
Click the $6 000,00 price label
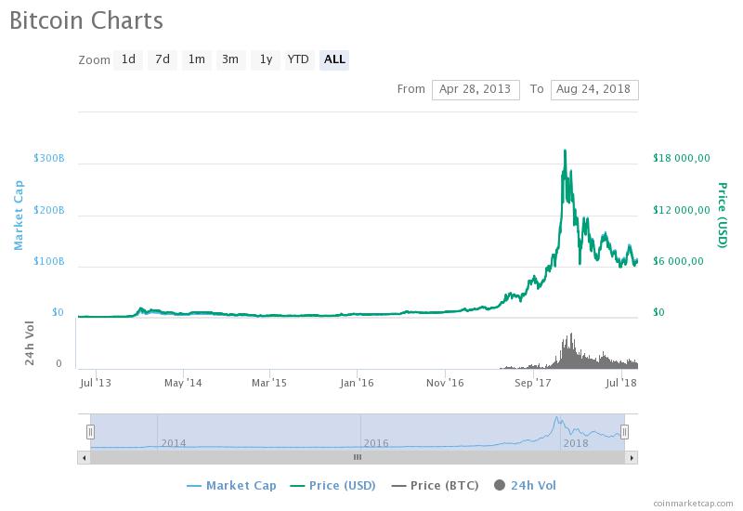pyautogui.click(x=678, y=261)
